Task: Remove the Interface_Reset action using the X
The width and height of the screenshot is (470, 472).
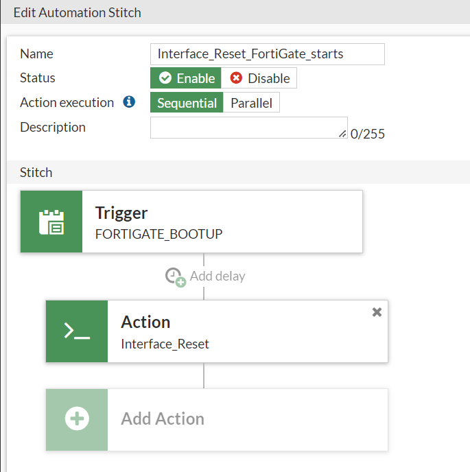Action: 377,312
